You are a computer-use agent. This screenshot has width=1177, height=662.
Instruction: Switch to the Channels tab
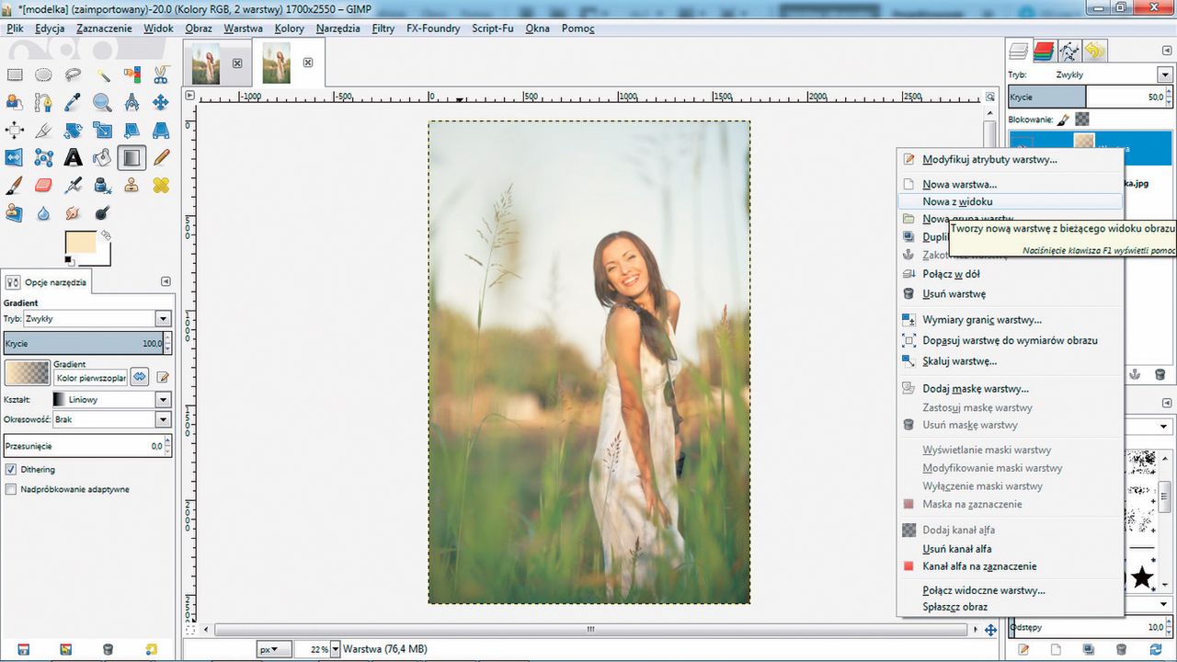pos(1044,51)
